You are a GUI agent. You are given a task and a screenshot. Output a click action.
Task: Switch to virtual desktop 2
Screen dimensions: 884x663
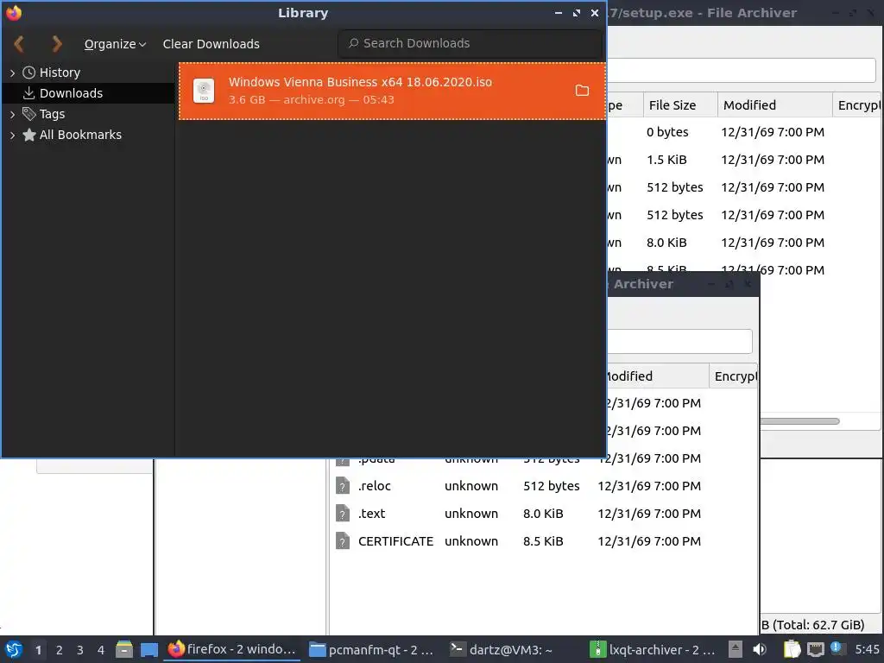60,650
